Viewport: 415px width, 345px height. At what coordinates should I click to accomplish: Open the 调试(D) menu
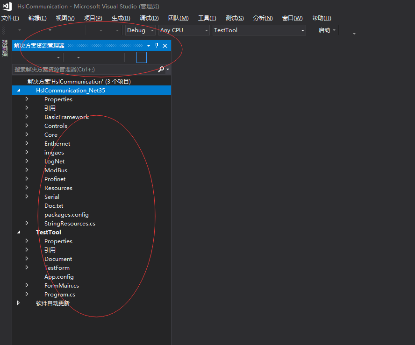pos(149,18)
